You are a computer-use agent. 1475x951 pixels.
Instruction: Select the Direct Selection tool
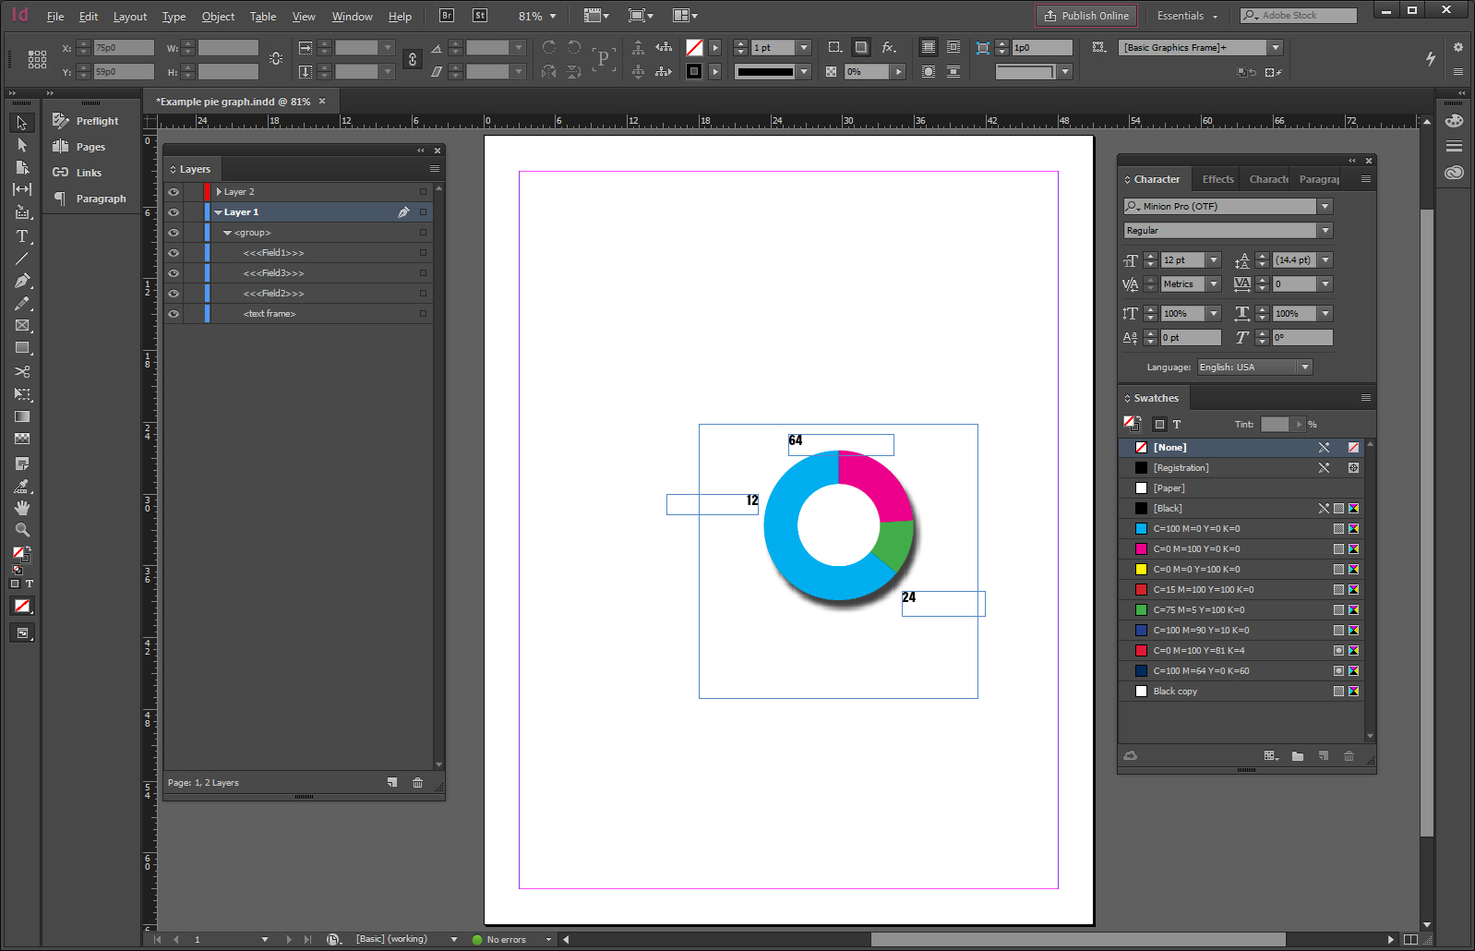coord(22,145)
